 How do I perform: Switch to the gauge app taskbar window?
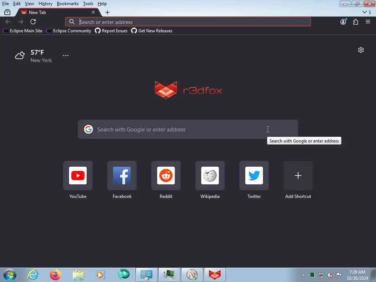192,275
